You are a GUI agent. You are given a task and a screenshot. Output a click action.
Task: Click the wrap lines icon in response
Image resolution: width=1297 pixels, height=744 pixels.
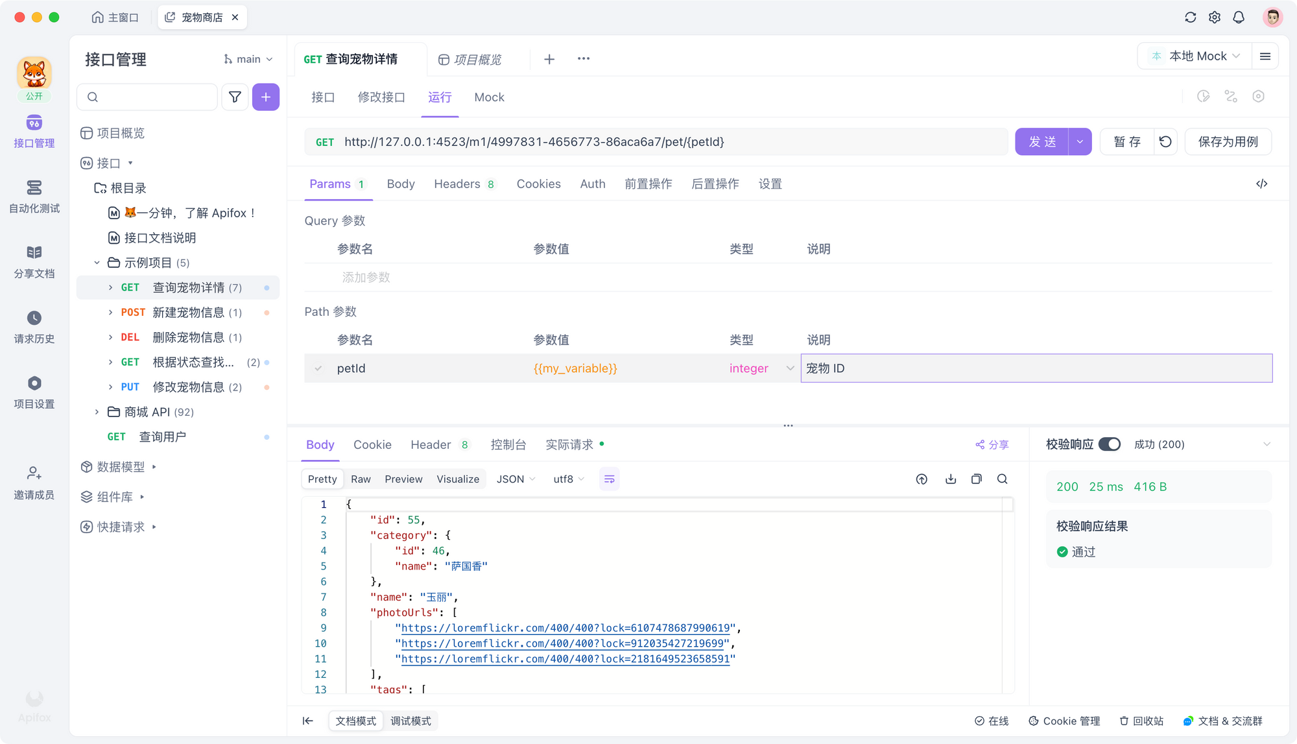coord(610,479)
